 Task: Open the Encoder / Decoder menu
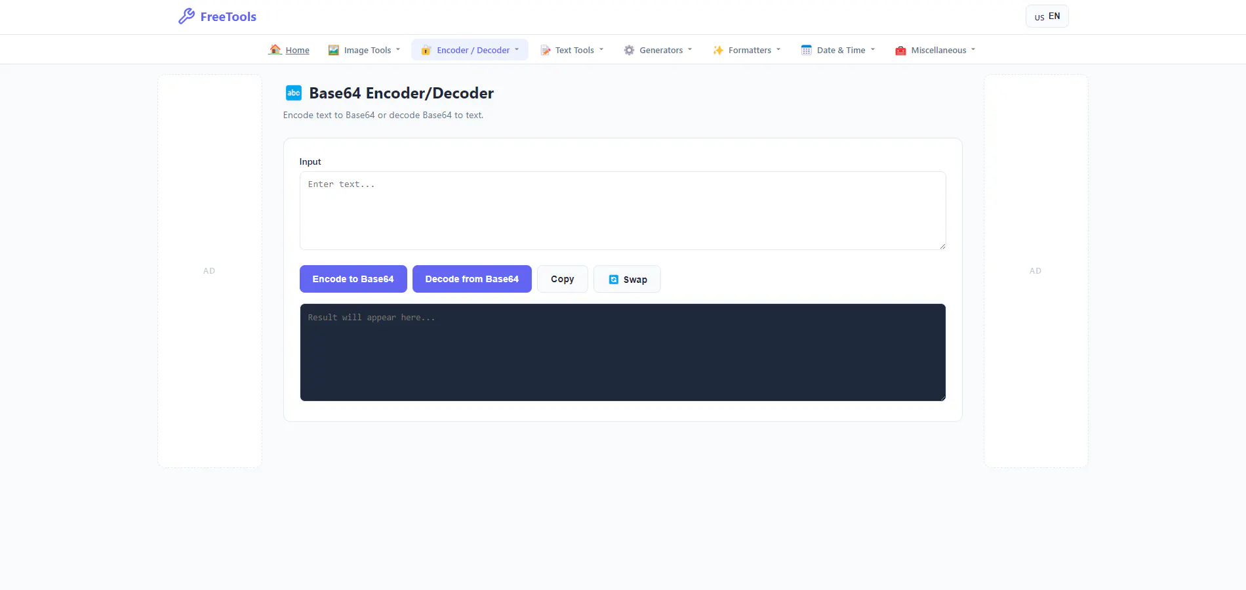coord(470,50)
